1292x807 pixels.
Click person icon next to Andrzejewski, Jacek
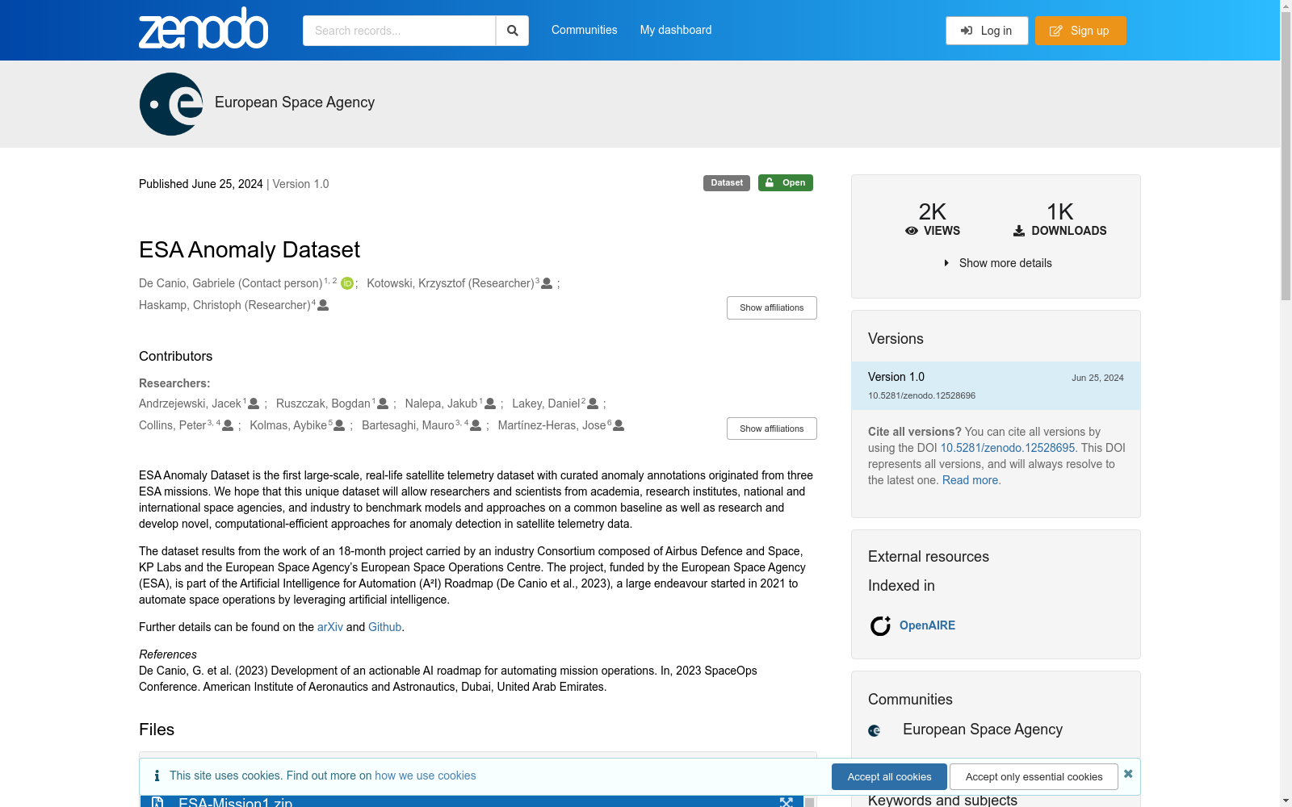[x=254, y=403]
